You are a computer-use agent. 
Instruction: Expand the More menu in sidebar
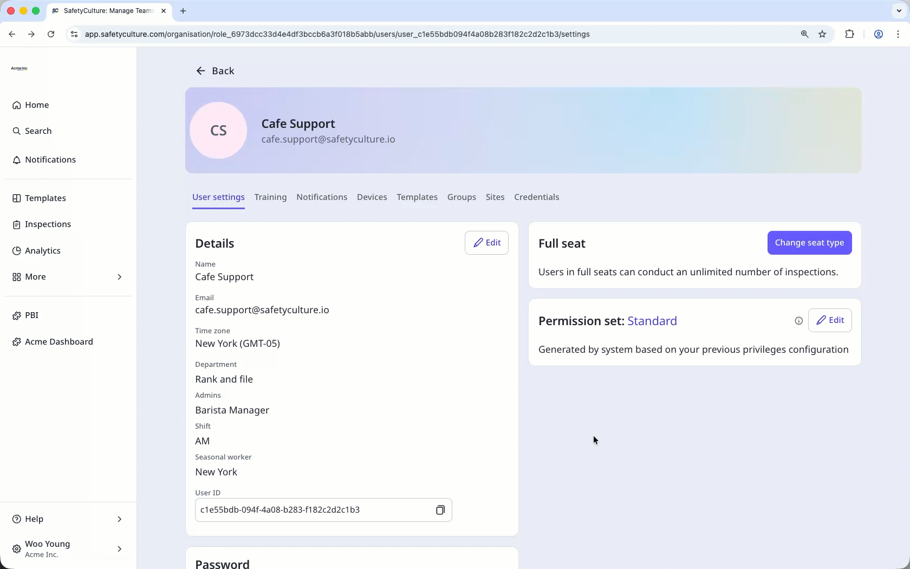tap(68, 277)
